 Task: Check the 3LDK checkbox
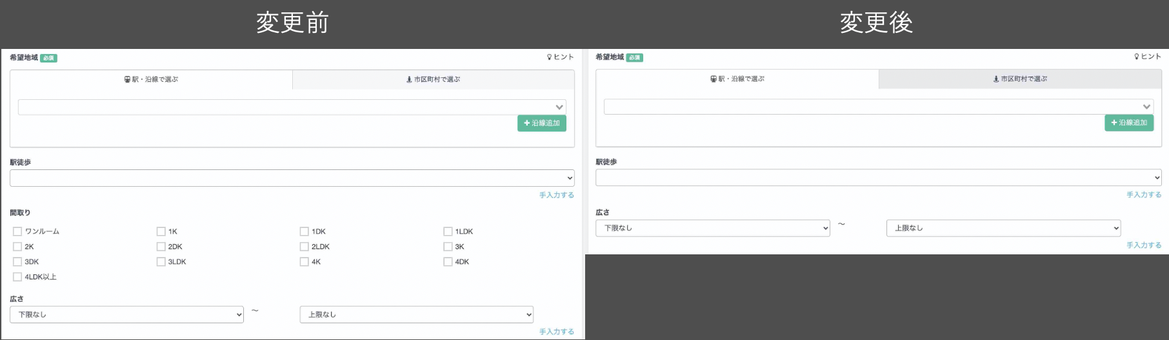(161, 261)
